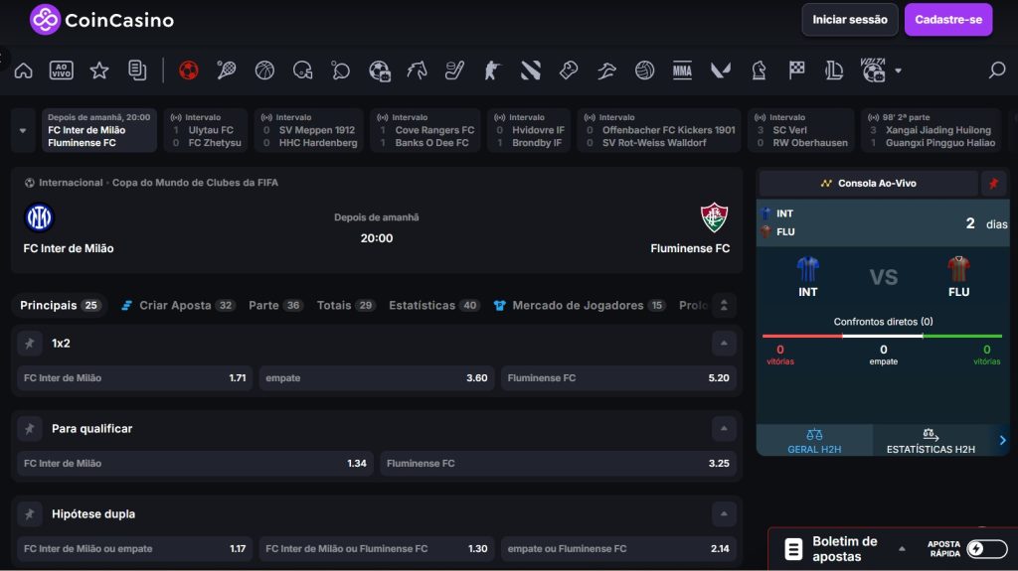This screenshot has height=571, width=1018.
Task: Select the greyhound racing icon
Action: 606,71
